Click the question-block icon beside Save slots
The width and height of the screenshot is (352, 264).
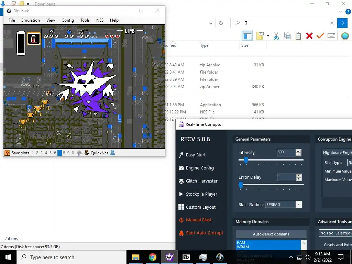(x=7, y=153)
